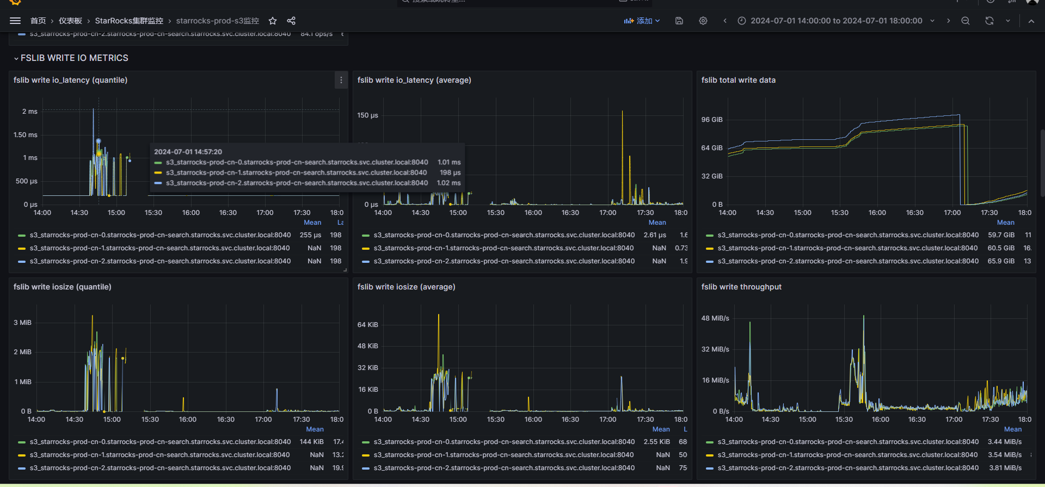Open the 添加 (Add) dropdown

(642, 21)
